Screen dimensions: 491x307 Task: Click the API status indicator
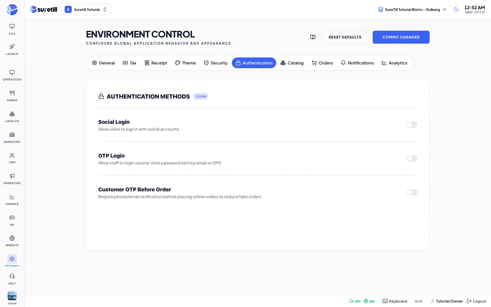(355, 301)
